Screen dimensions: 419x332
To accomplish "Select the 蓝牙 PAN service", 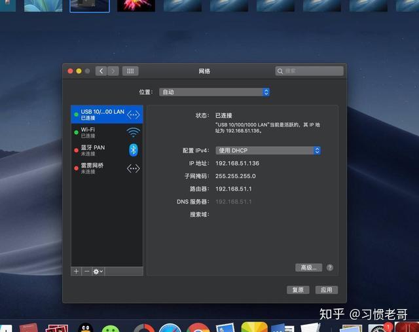I will (x=107, y=150).
